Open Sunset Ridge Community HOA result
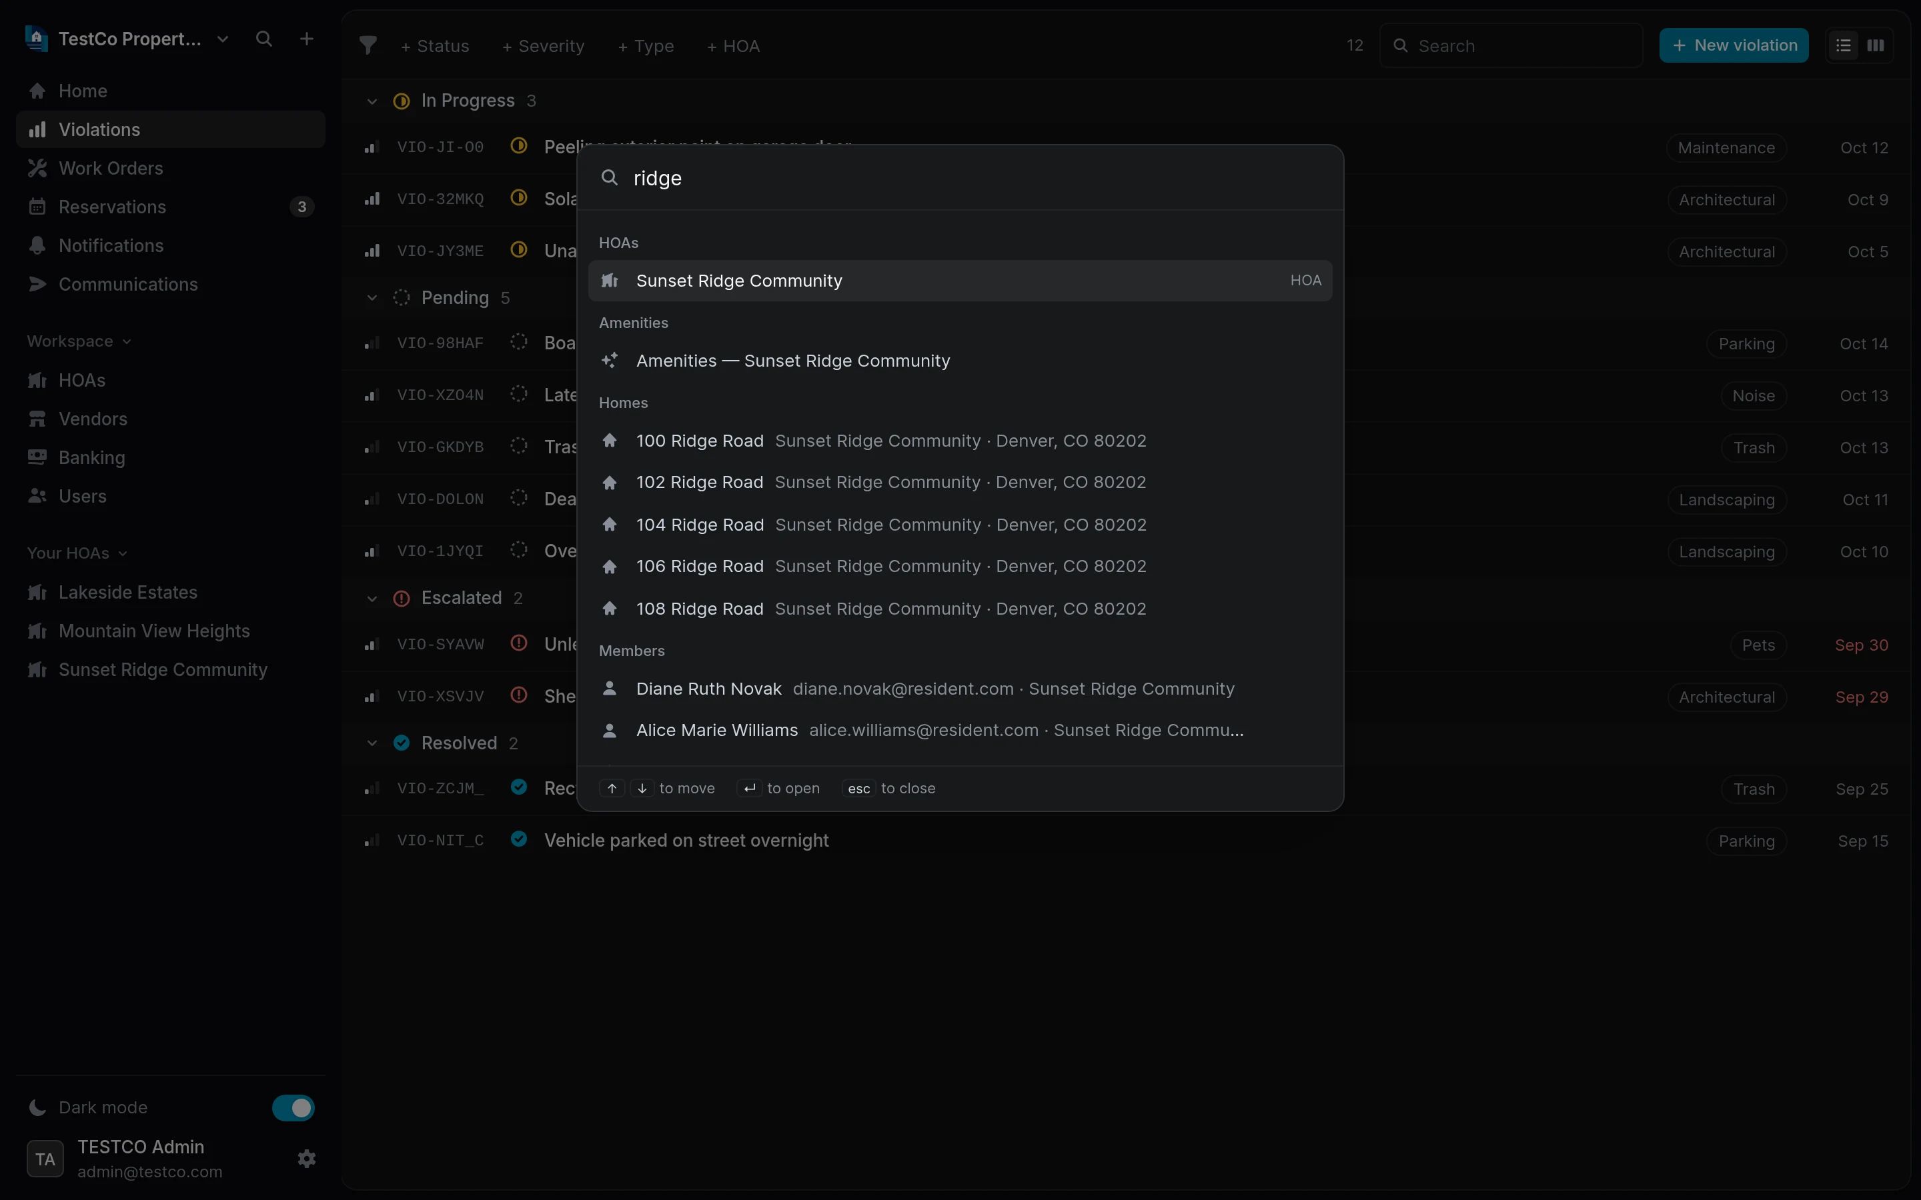This screenshot has height=1200, width=1921. [x=960, y=280]
